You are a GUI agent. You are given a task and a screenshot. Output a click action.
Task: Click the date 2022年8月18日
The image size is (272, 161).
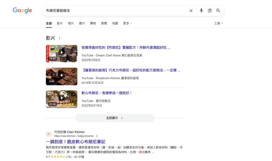click(91, 106)
